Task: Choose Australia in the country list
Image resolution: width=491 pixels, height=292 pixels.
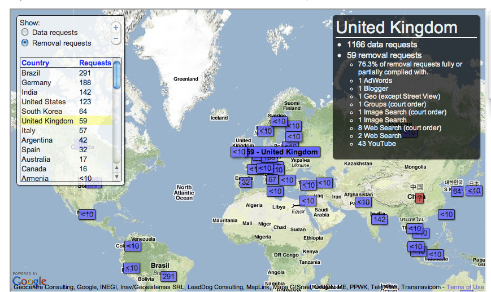Action: pos(66,160)
